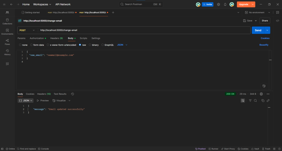Open the response Headers (10) tab
Image resolution: width=282 pixels, height=151 pixels.
coord(44,94)
